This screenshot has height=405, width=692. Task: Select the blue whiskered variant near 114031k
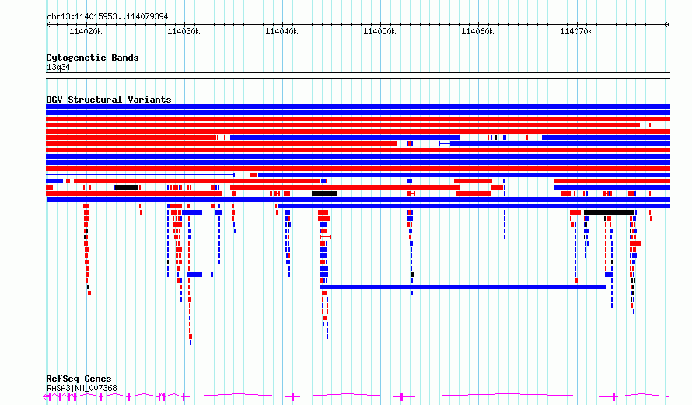195,274
